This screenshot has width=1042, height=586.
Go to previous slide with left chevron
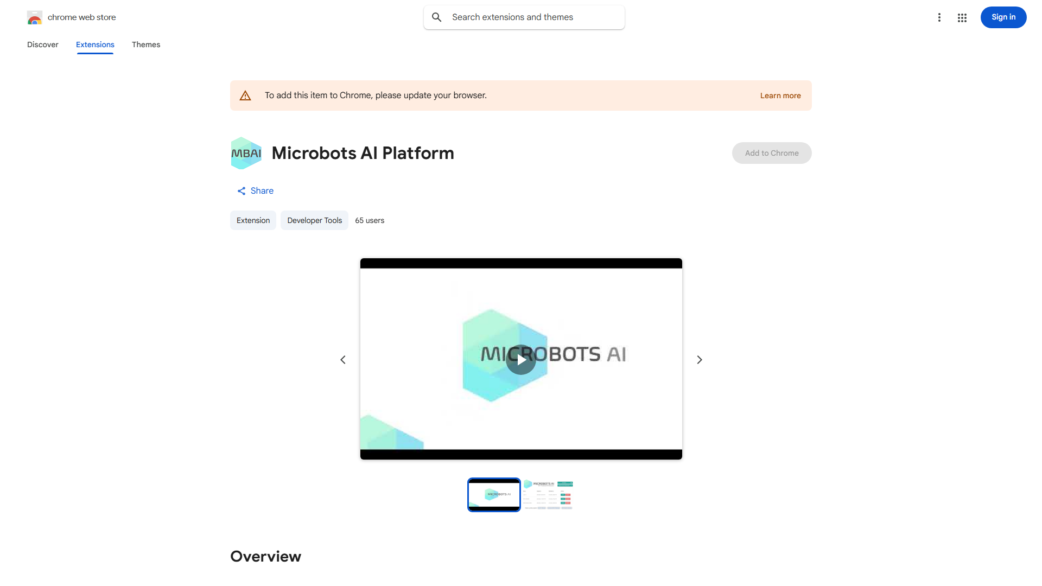click(x=343, y=360)
